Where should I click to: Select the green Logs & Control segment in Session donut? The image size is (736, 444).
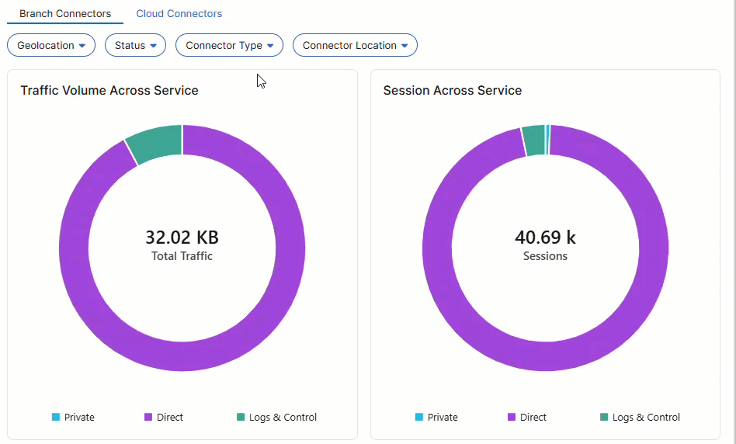[533, 140]
